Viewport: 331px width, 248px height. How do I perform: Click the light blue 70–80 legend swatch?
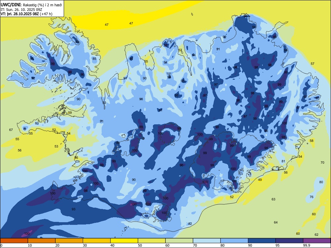[x=207, y=241]
